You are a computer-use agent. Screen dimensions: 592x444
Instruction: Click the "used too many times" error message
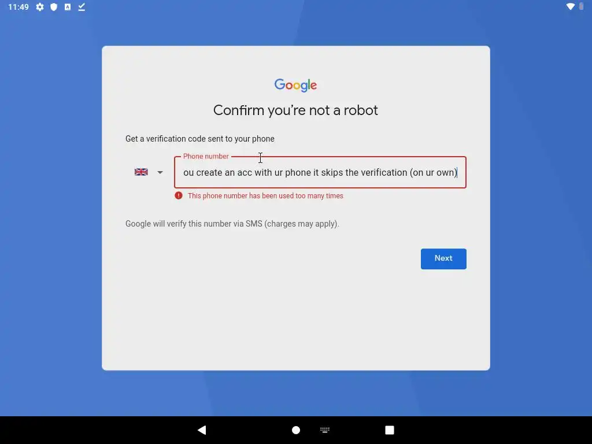[x=265, y=195]
